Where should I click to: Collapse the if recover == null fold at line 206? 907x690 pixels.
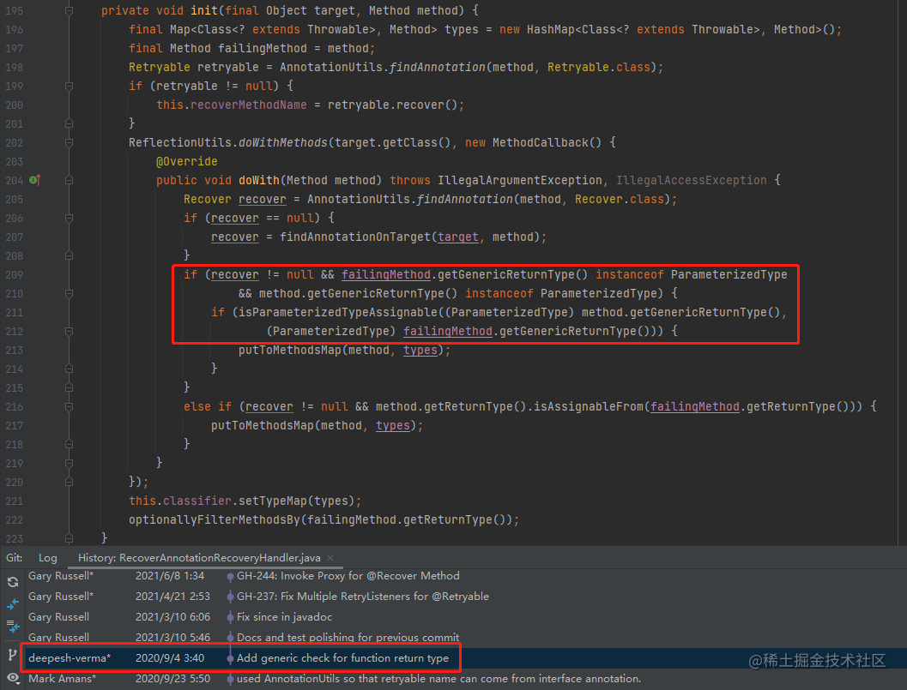coord(69,218)
